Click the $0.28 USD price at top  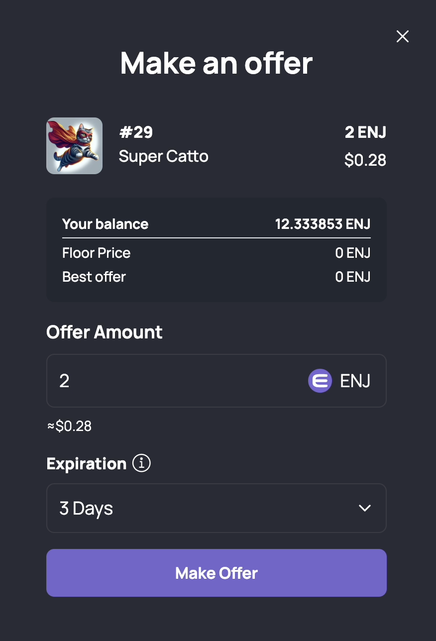(365, 160)
